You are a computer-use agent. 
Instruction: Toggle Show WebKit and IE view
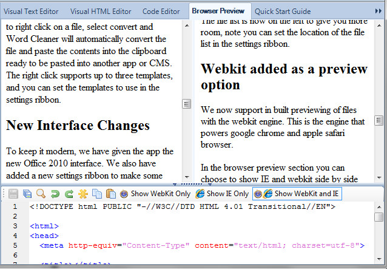(298, 194)
